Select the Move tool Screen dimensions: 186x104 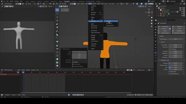click(57, 17)
